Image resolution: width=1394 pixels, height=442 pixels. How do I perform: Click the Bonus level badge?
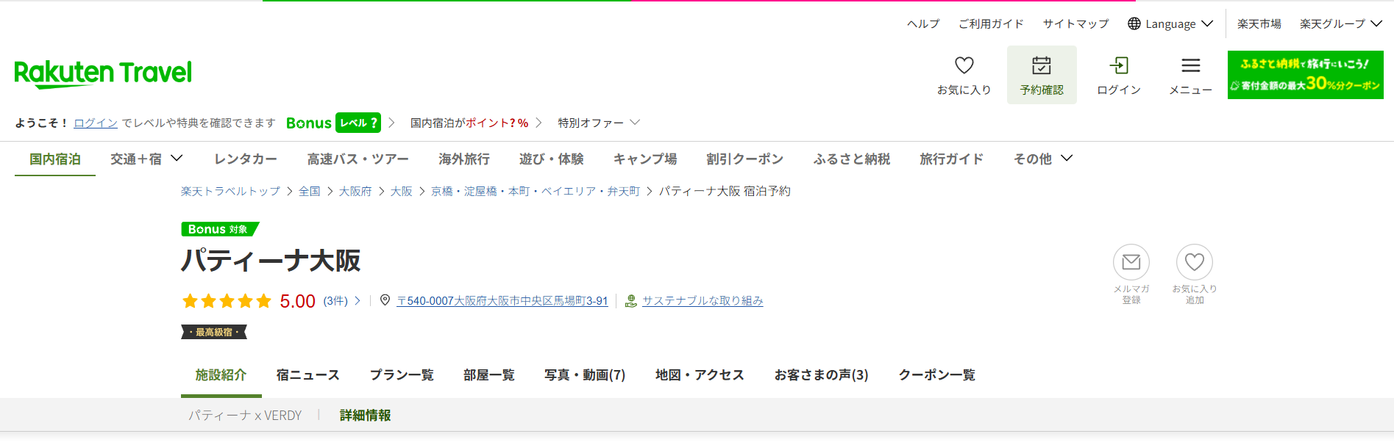coord(358,123)
